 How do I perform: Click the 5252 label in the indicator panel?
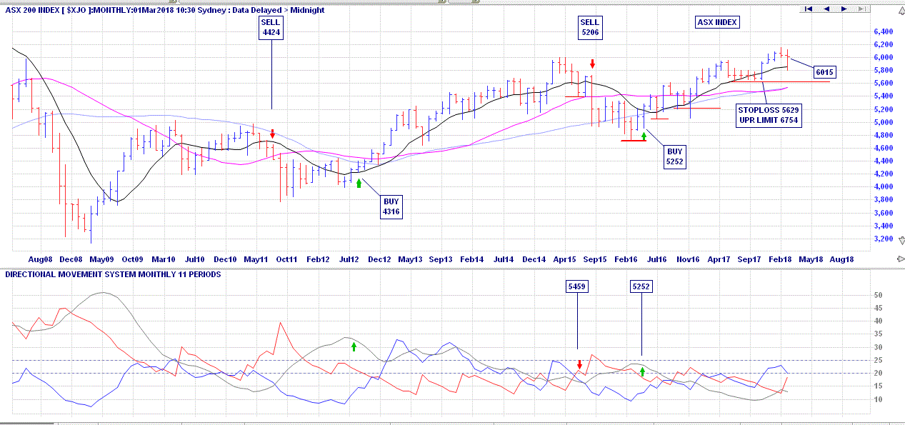click(641, 286)
